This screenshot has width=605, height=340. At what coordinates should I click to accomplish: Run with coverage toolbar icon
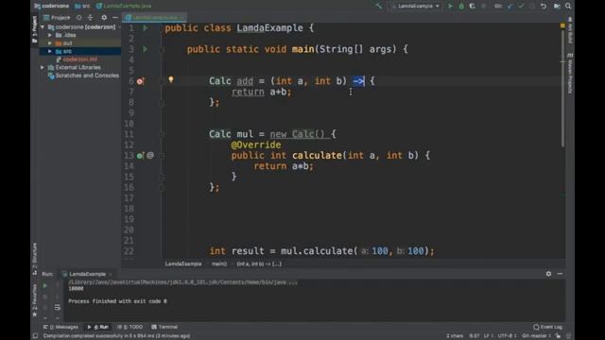click(473, 6)
